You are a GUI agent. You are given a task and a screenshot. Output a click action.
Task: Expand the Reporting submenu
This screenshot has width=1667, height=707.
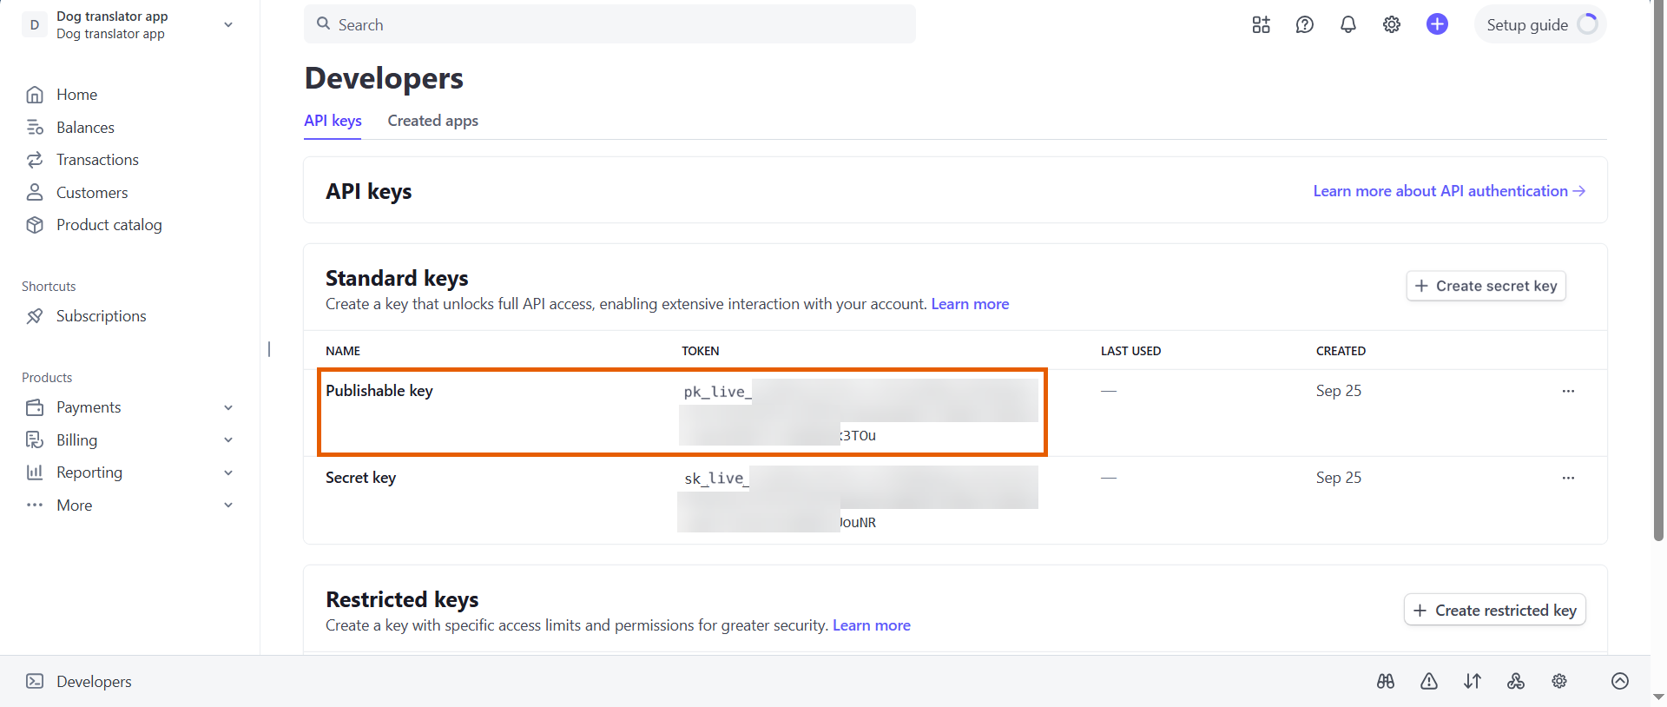pyautogui.click(x=228, y=472)
